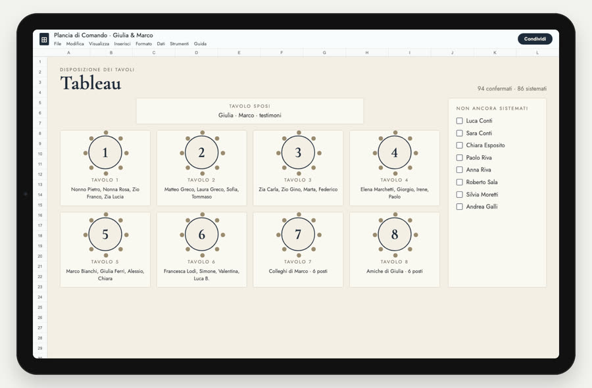Open the File menu
Screen dimensions: 592x388
click(57, 44)
